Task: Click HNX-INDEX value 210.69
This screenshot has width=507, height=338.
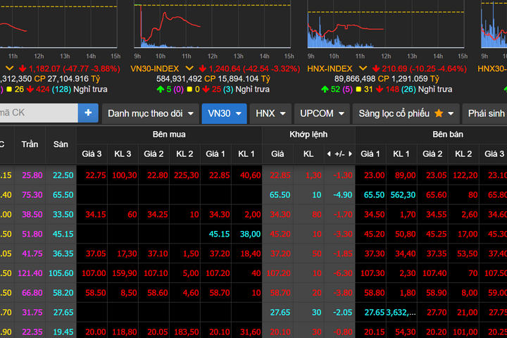Action: [394, 69]
